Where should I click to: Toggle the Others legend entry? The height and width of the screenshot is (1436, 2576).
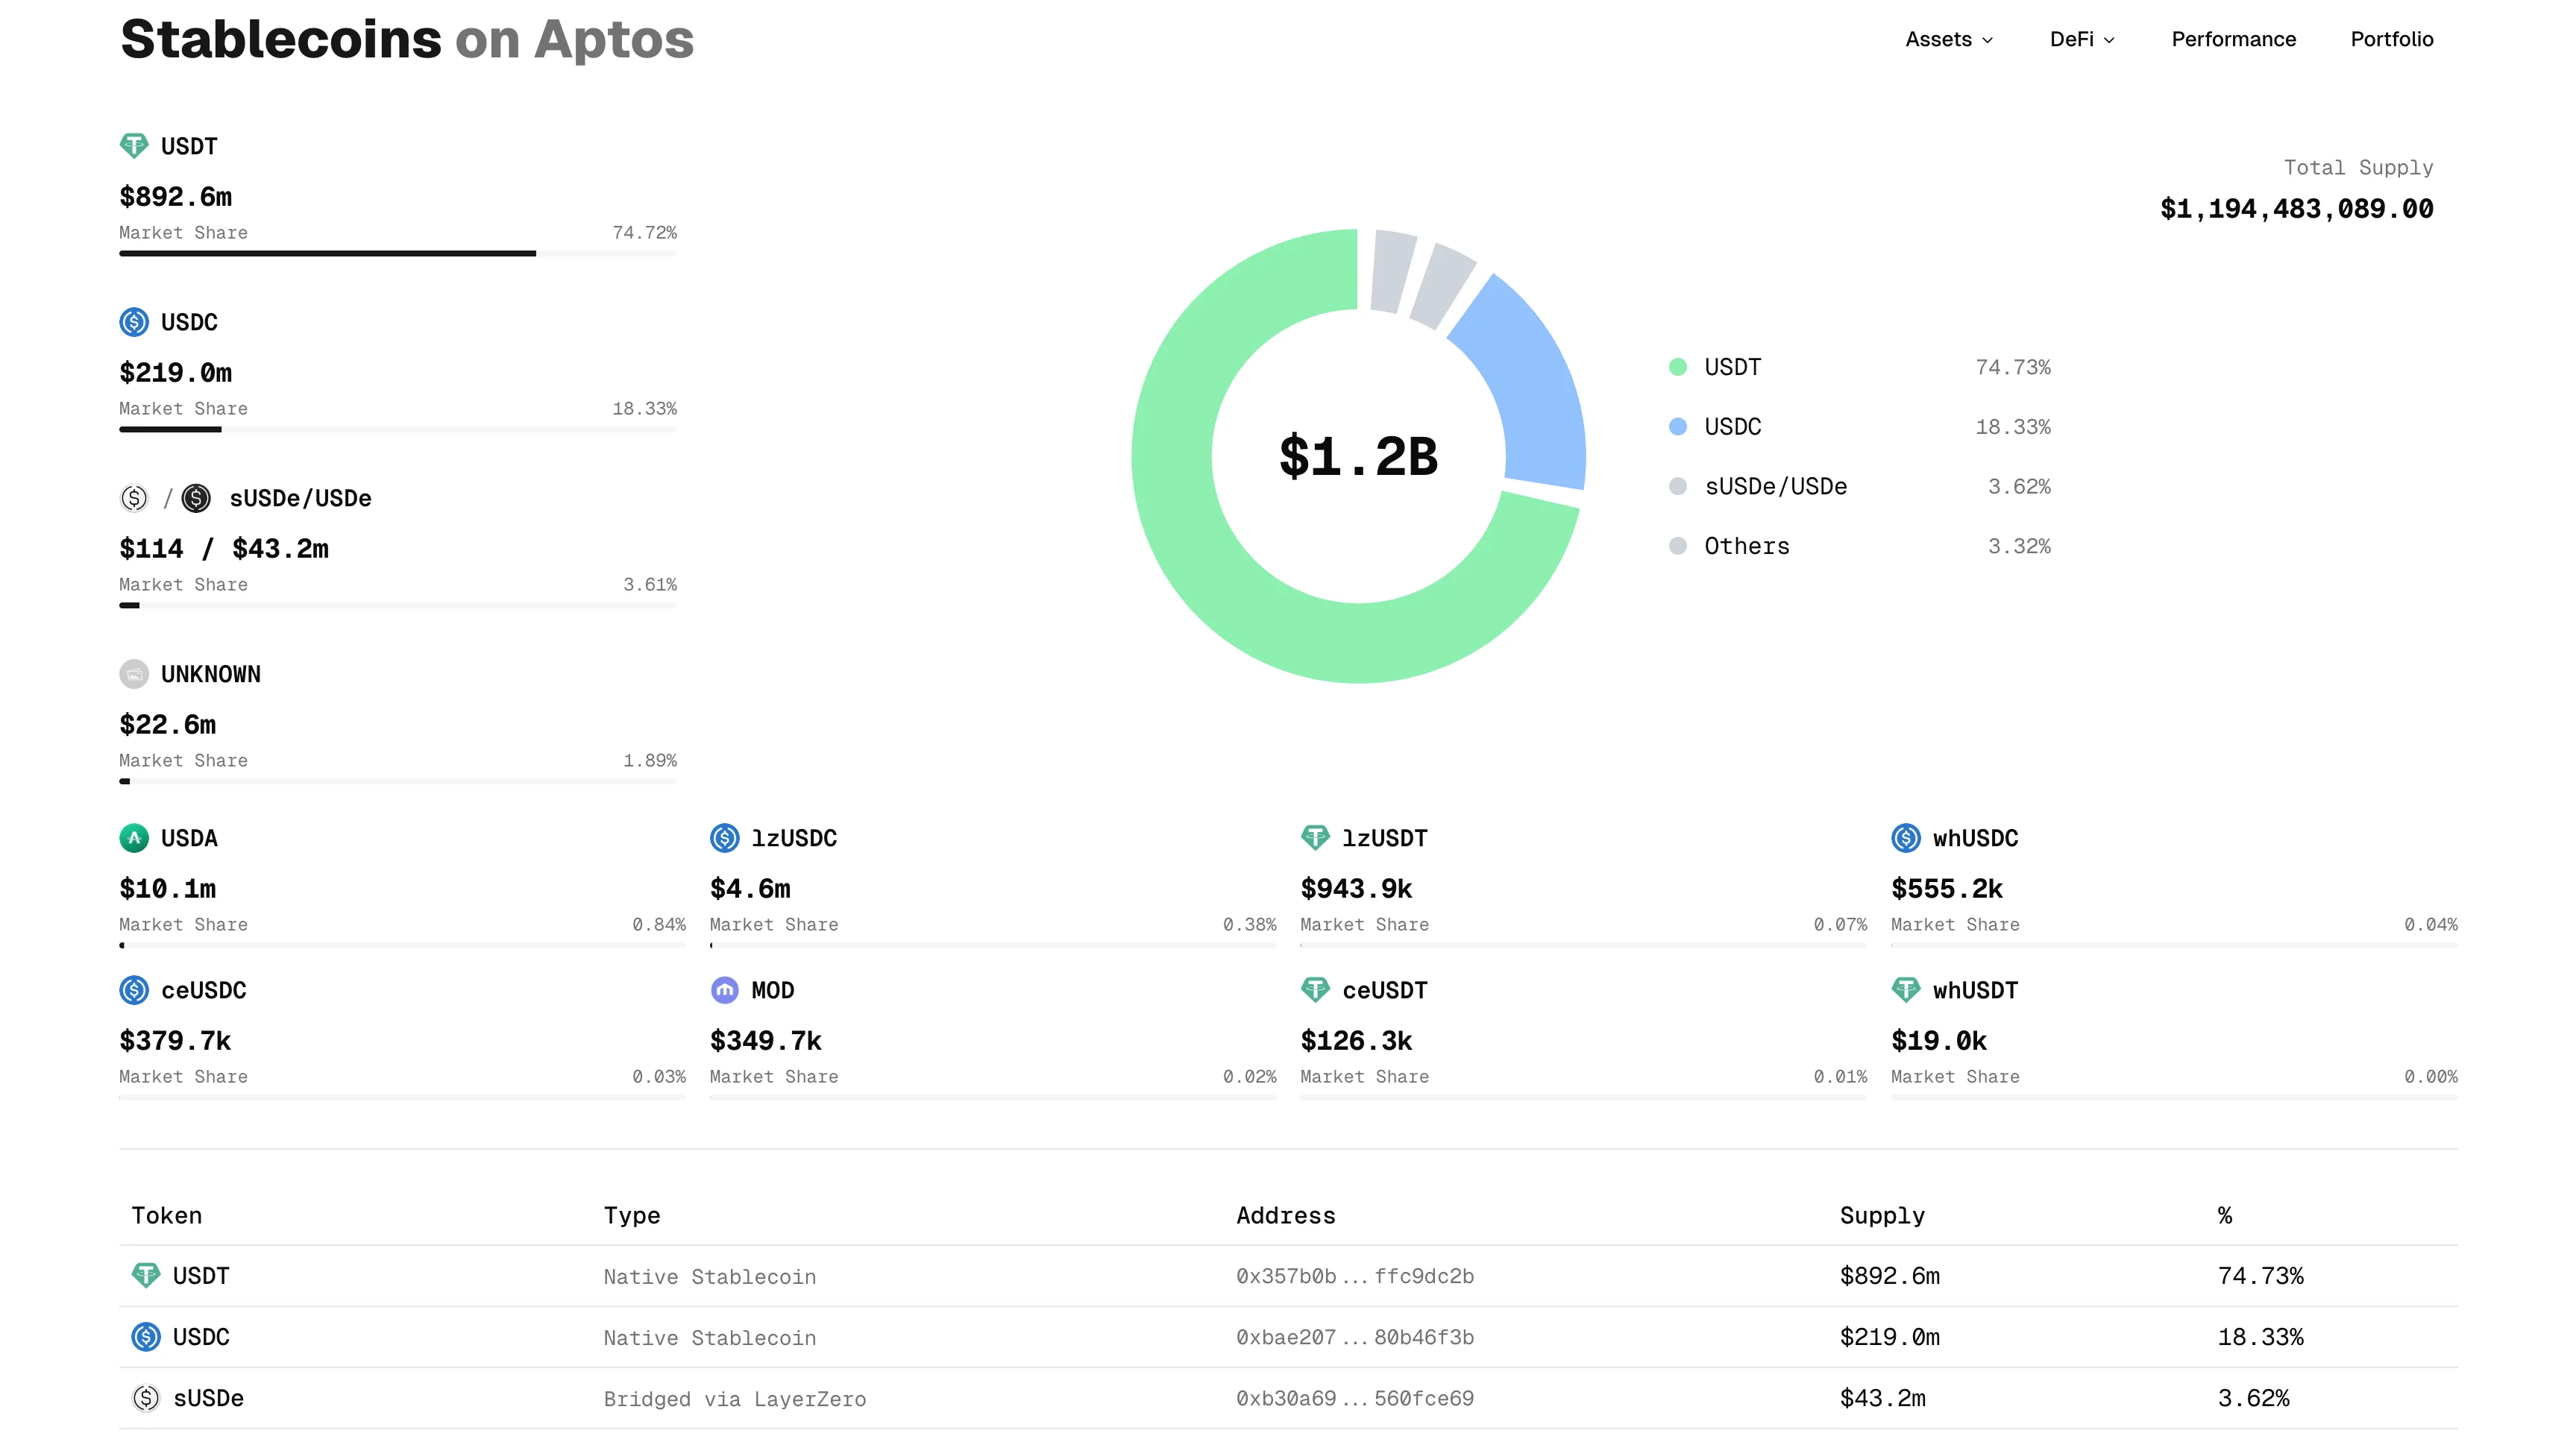[1747, 546]
